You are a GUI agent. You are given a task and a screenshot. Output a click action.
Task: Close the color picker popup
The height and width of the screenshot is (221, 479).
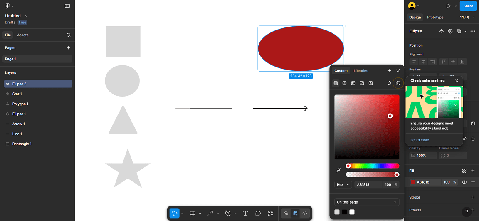(x=398, y=71)
